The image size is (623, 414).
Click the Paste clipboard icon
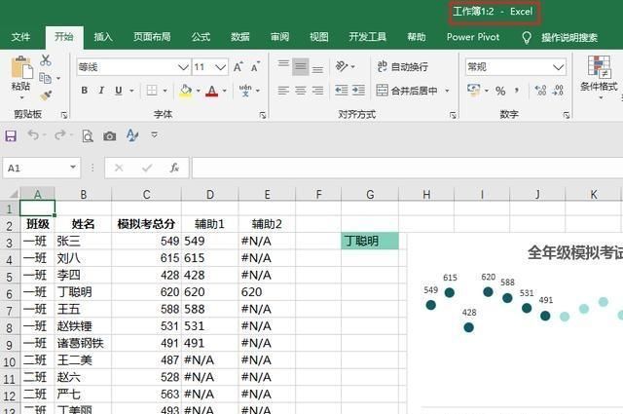coord(21,67)
